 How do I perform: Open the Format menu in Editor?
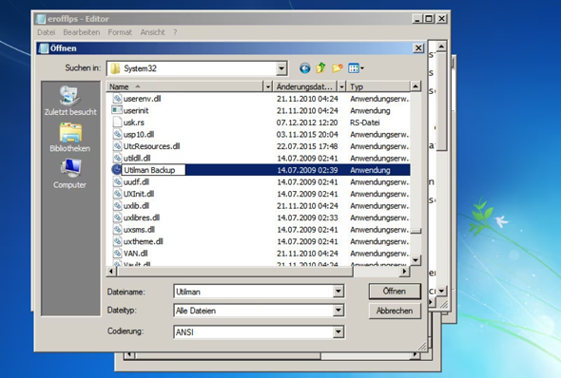coord(120,32)
